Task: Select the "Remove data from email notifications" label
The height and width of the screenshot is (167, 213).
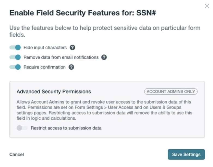Action: click(x=61, y=57)
